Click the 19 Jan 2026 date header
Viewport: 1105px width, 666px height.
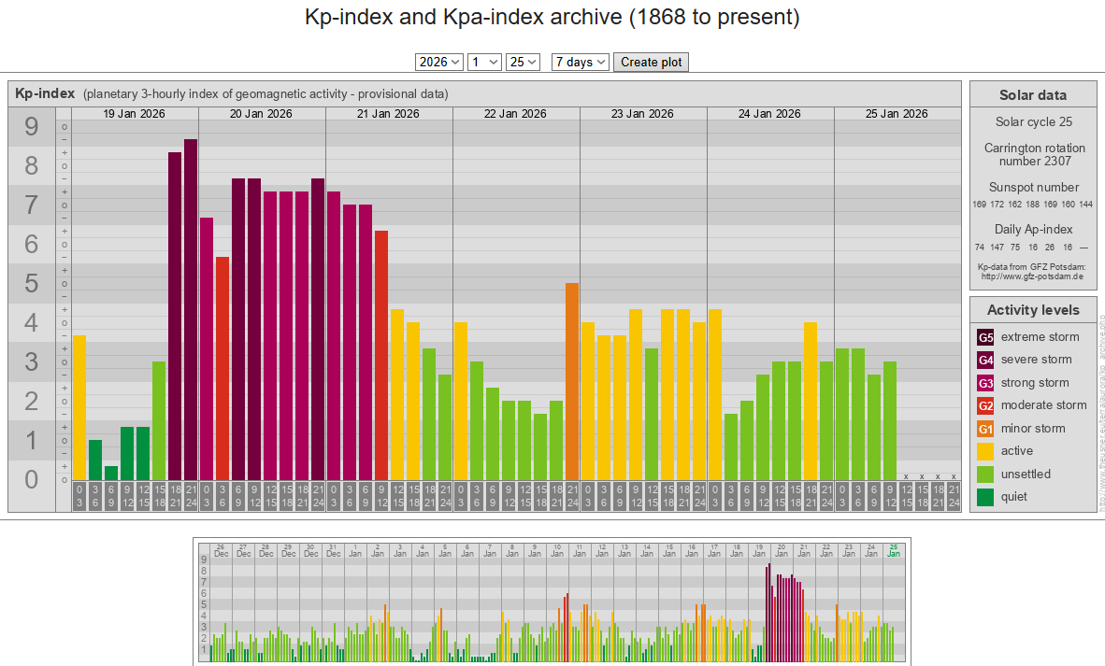(135, 114)
